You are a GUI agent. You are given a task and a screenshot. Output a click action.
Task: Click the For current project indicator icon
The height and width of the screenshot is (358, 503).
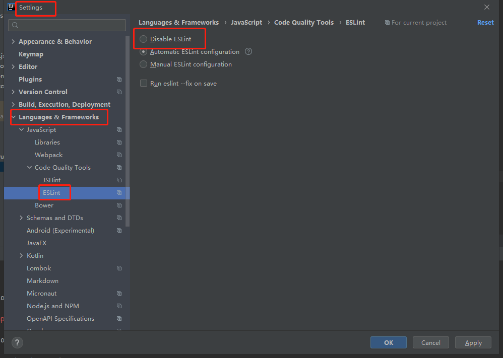click(387, 23)
